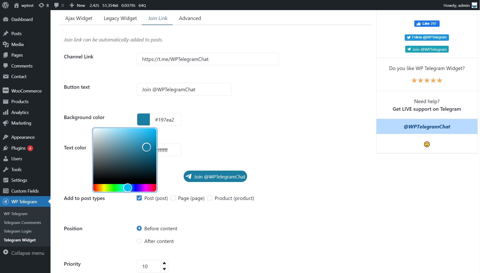Open Settings sidebar icon
Viewport: 480px width, 273px height.
(x=6, y=180)
